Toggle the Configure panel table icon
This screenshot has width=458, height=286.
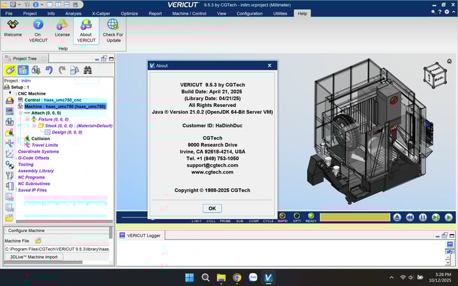pyautogui.click(x=23, y=70)
